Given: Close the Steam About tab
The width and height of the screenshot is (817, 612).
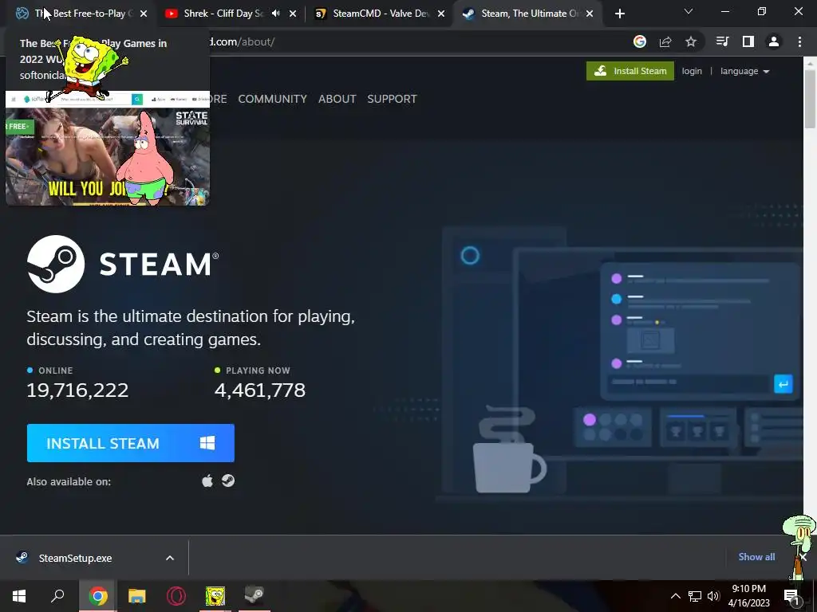Looking at the screenshot, I should pyautogui.click(x=590, y=14).
